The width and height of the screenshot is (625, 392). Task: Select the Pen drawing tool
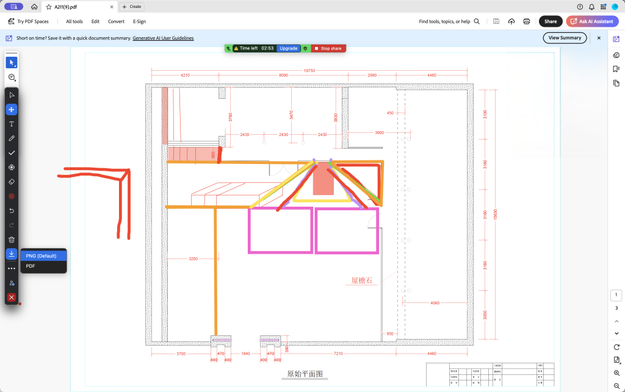coord(12,138)
